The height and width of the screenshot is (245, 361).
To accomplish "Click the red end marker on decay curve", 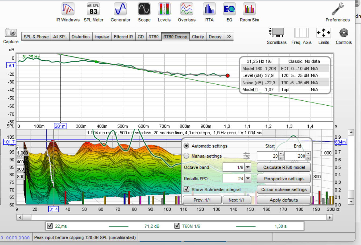I will point(228,75).
